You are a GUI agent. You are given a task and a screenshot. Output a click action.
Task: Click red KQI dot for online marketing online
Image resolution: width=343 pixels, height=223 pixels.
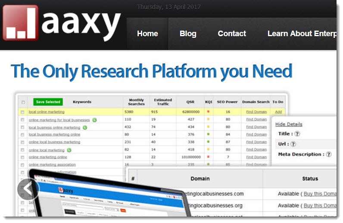[x=208, y=157]
